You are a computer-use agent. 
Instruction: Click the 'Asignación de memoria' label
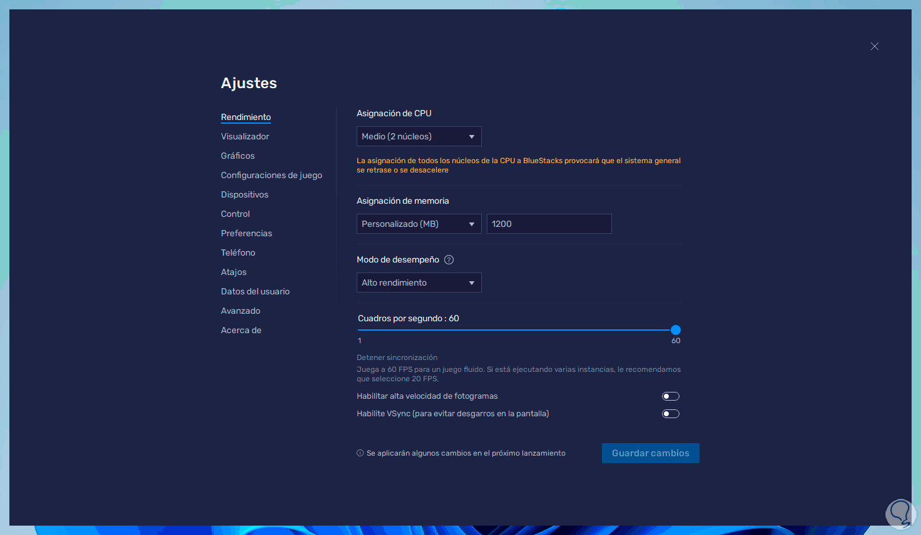coord(403,201)
